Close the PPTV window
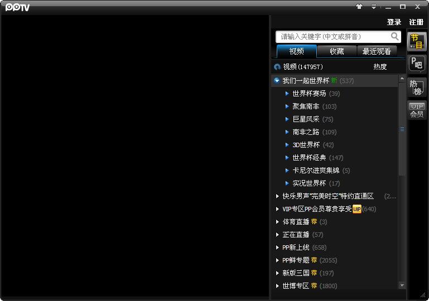This screenshot has width=429, height=301. 417,7
